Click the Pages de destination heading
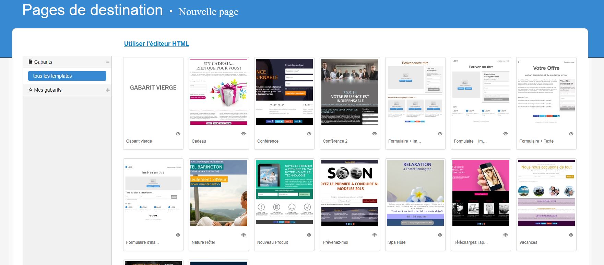The height and width of the screenshot is (265, 604). pyautogui.click(x=93, y=10)
